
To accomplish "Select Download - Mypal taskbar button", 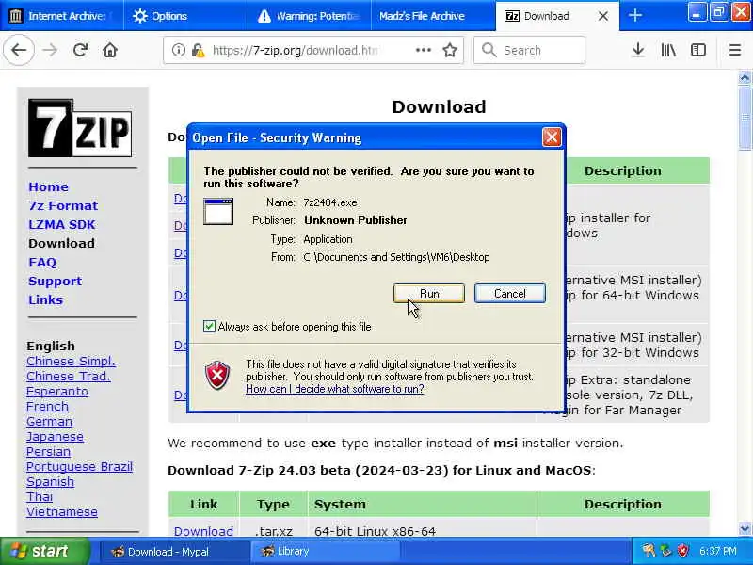I will [x=175, y=552].
